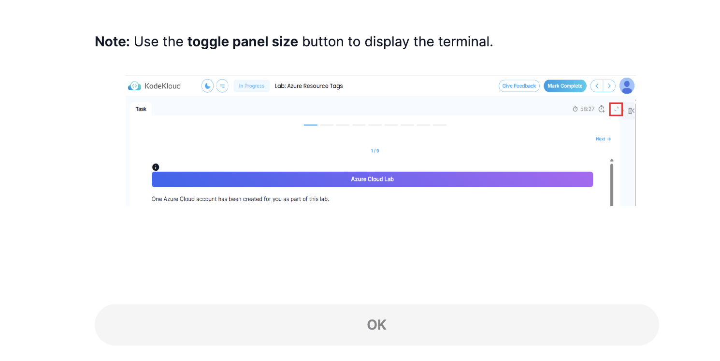Click the KodeKloud cloud logo
Image resolution: width=720 pixels, height=361 pixels.
(x=134, y=86)
